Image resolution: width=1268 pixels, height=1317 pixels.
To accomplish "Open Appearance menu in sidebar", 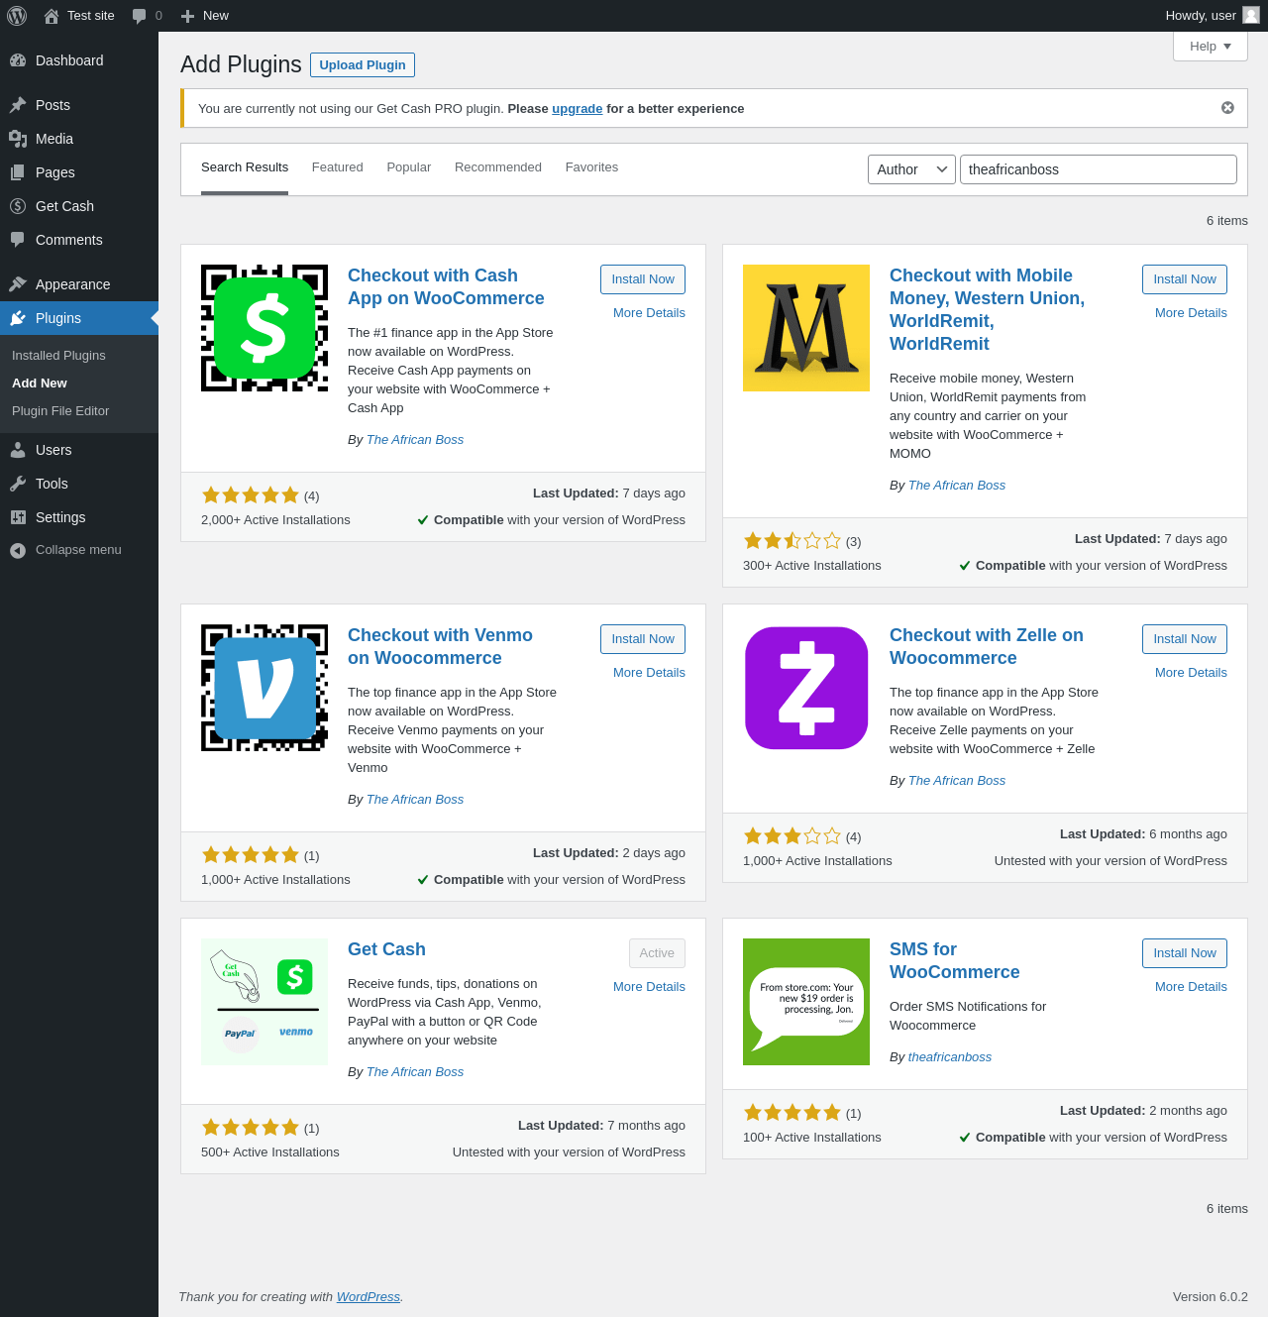I will (x=79, y=284).
